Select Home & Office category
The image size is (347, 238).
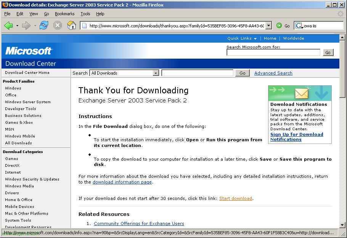pyautogui.click(x=19, y=200)
